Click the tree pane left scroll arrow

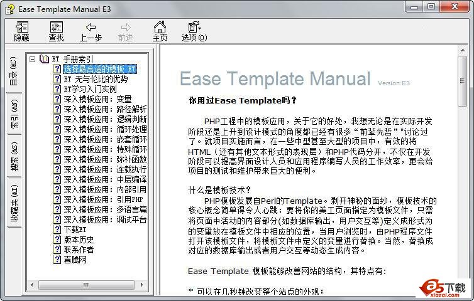tap(32, 285)
